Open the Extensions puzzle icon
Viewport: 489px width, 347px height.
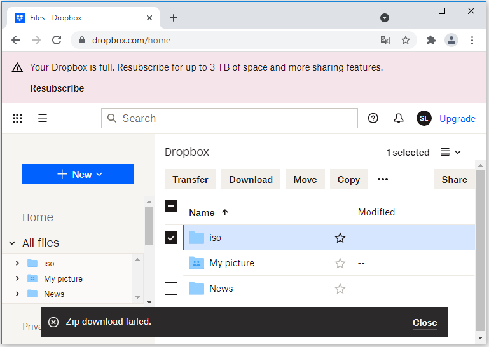pyautogui.click(x=431, y=40)
